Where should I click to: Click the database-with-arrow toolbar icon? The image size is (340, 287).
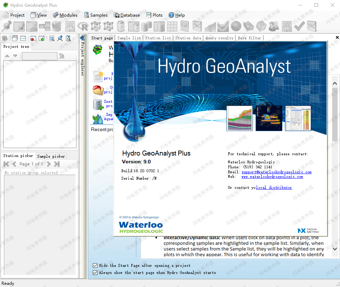pyautogui.click(x=56, y=26)
